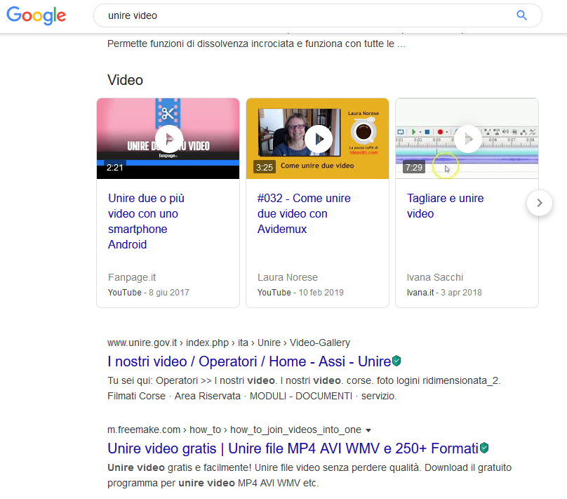This screenshot has height=499, width=567.
Task: Click the 'Permette funzioni di dissolvenza incrociata' snippet
Action: 256,44
